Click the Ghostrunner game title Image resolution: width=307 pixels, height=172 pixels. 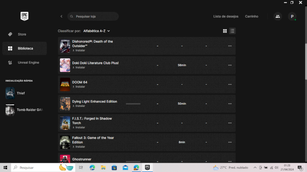point(82,159)
